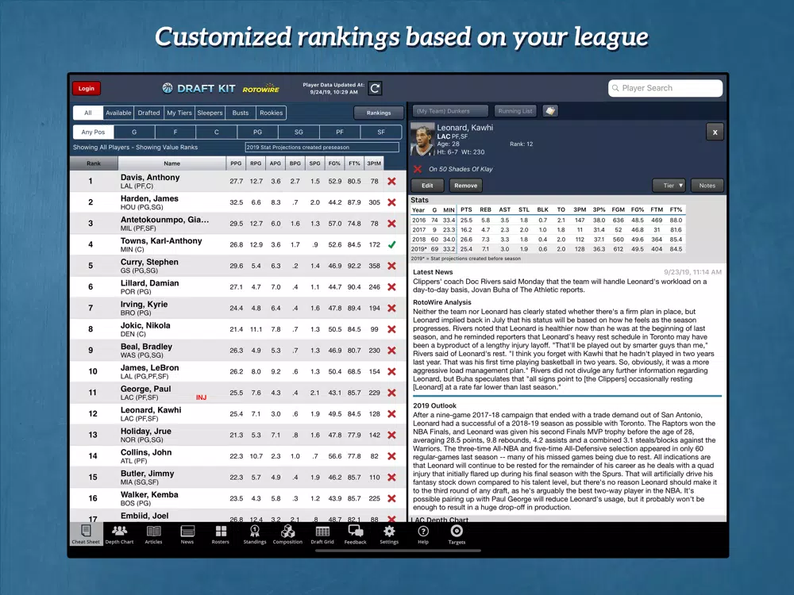Toggle drafted mark for Davis, Anthony
This screenshot has height=595, width=794.
pos(392,181)
